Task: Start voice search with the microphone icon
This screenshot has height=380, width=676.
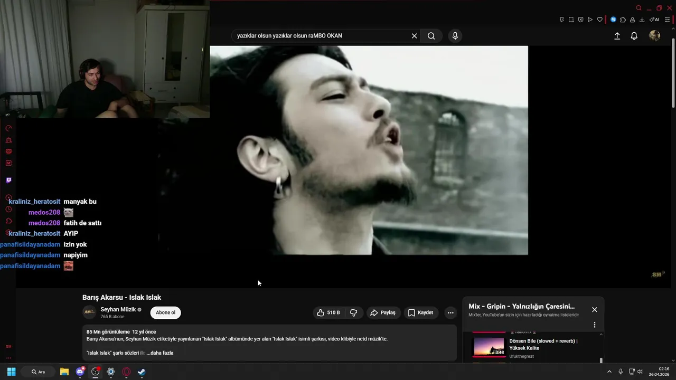Action: click(455, 36)
